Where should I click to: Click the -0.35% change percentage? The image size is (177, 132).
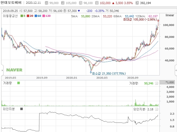coord(99,11)
